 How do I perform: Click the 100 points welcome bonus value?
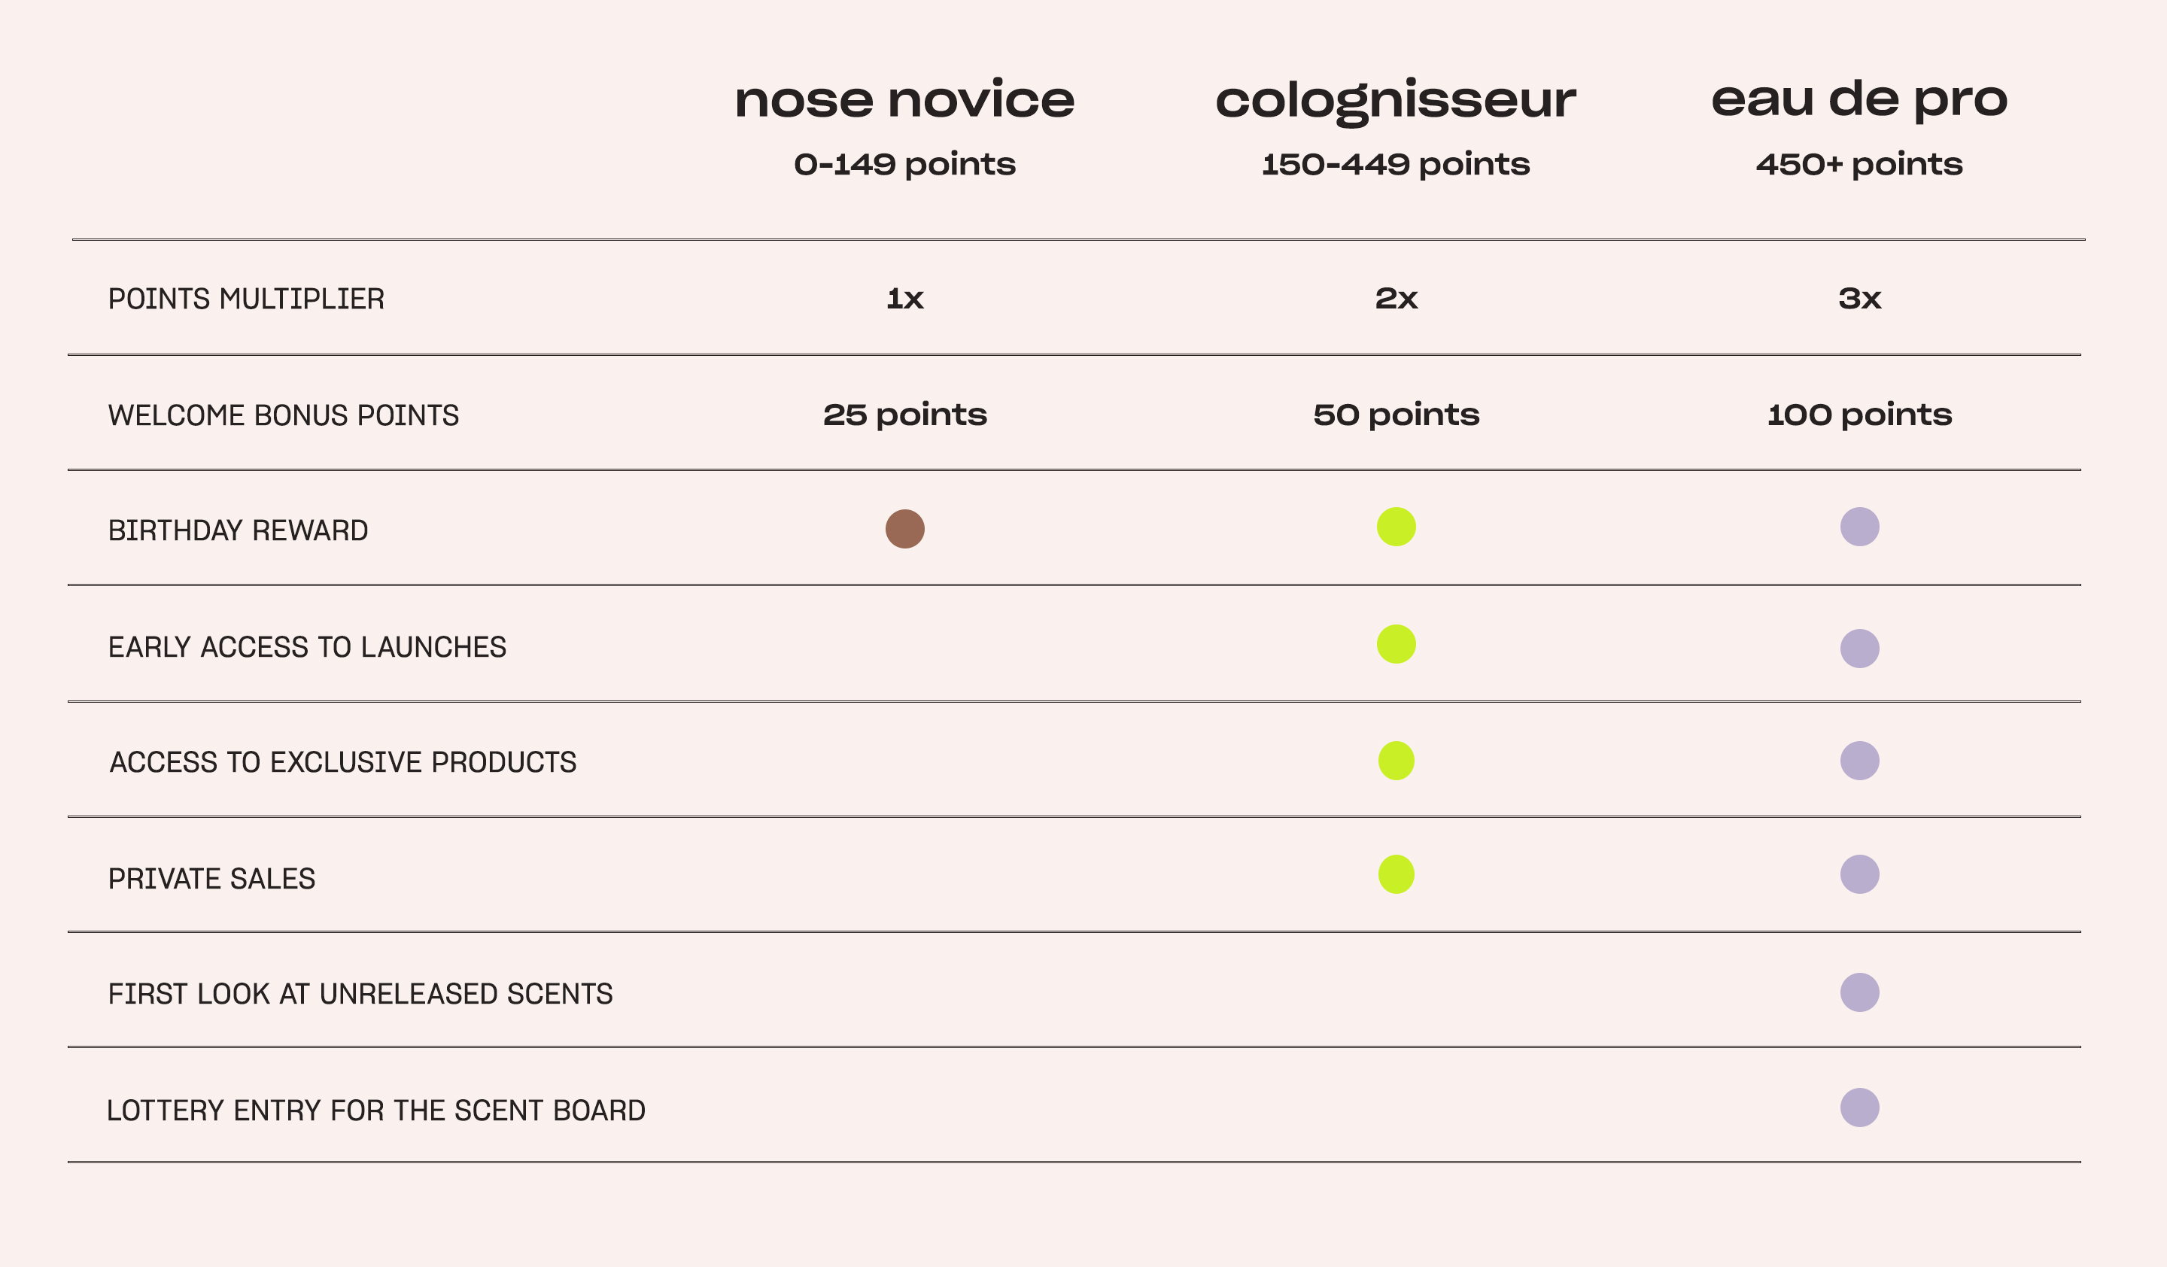pyautogui.click(x=1859, y=415)
